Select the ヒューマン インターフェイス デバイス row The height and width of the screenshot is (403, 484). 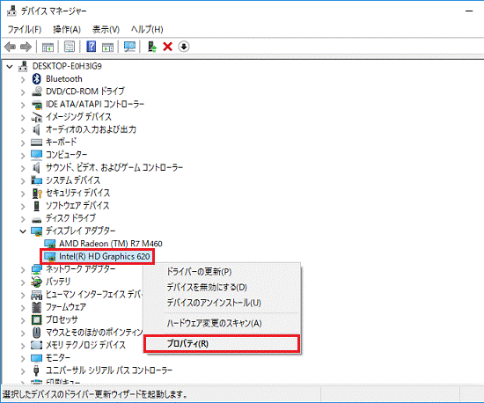point(94,295)
